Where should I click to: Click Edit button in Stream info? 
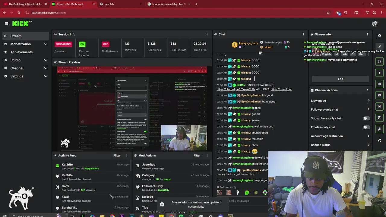tap(340, 79)
